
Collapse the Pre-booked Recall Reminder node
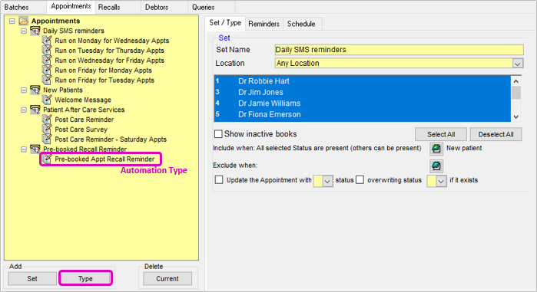(x=24, y=149)
